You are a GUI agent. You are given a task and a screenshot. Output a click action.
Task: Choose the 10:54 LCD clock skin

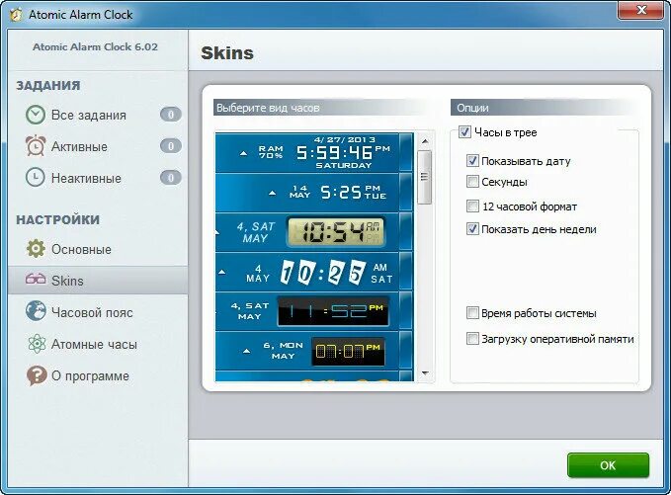314,231
